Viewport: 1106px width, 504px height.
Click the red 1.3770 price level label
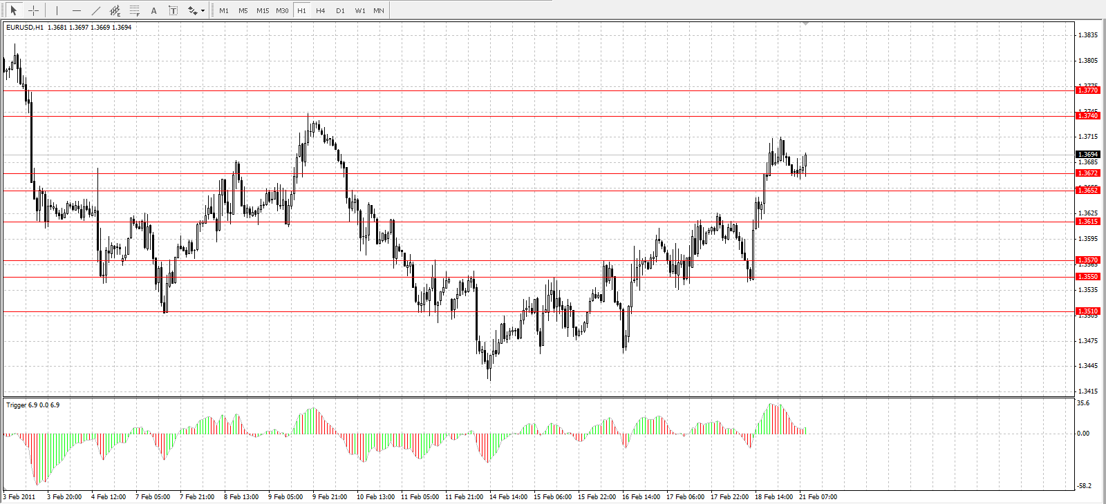click(x=1088, y=90)
